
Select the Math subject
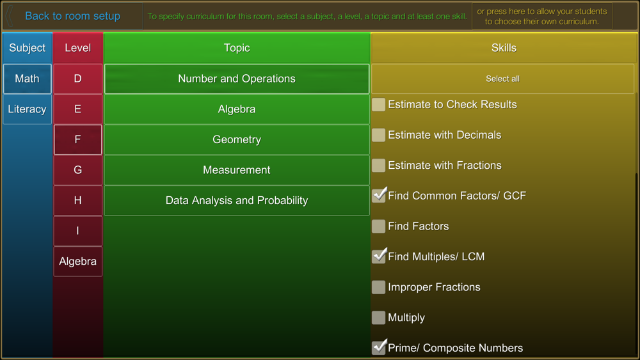27,79
